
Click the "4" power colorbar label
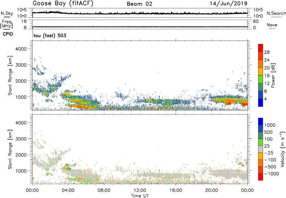(x=266, y=99)
